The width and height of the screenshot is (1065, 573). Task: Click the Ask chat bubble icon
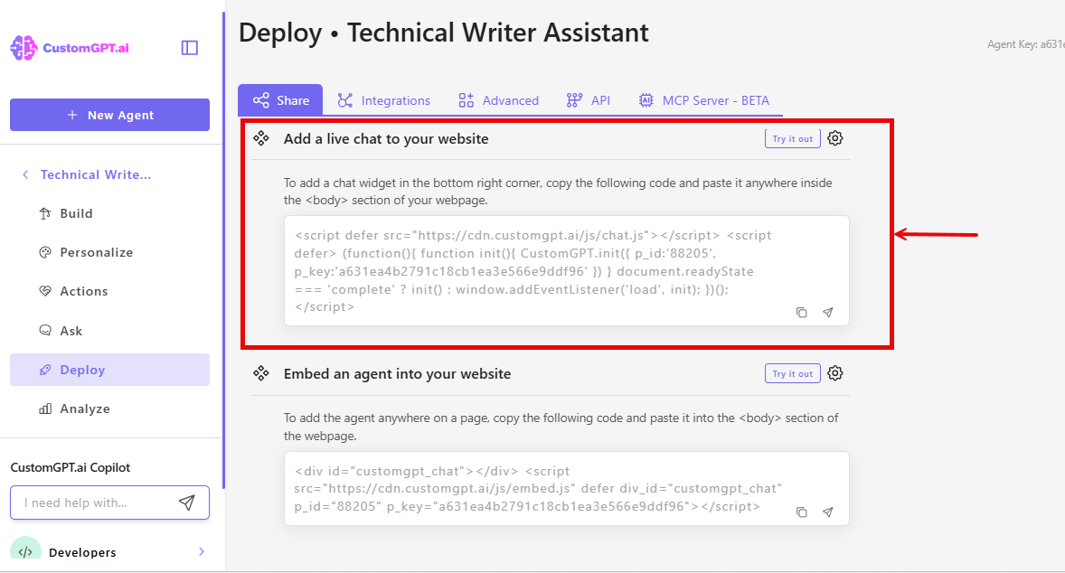pos(45,331)
